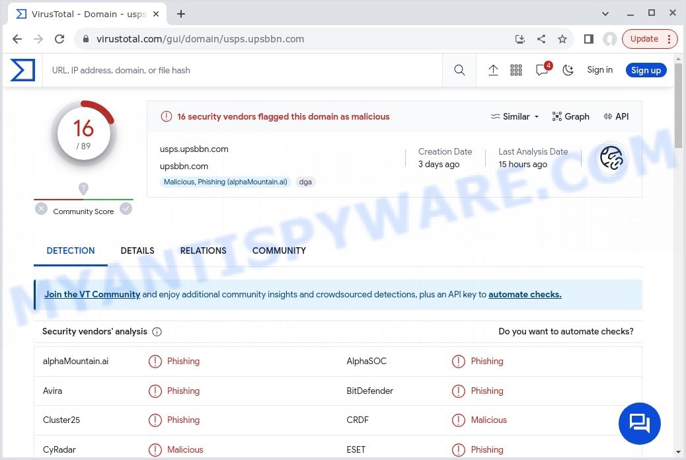Viewport: 686px width, 460px height.
Task: Open the Join the VT Community link
Action: point(93,295)
